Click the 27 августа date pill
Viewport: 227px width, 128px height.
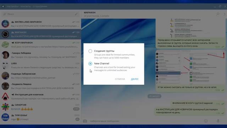point(154,96)
